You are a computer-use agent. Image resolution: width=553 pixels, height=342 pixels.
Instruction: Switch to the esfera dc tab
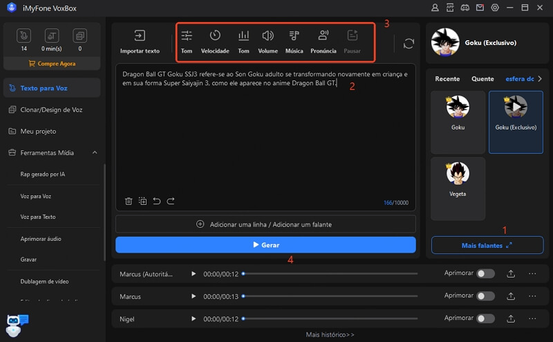pyautogui.click(x=520, y=79)
